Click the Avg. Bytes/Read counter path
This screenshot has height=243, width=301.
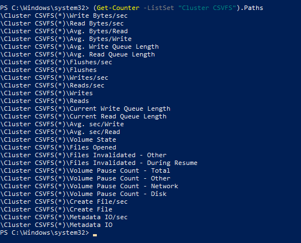[64, 31]
